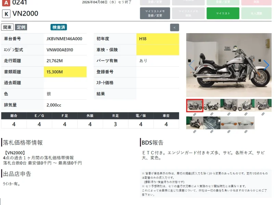The height and width of the screenshot is (205, 274).
Task: Open the large main motorcycle photo
Action: tap(229, 65)
